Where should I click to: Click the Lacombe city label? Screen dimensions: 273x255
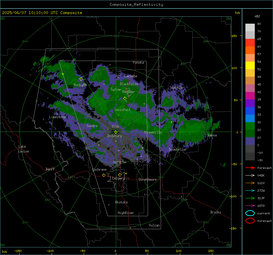click(x=131, y=76)
